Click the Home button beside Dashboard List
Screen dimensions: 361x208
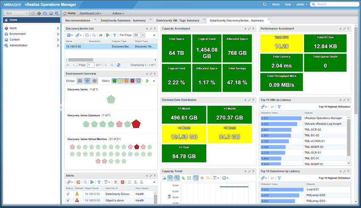tap(70, 13)
